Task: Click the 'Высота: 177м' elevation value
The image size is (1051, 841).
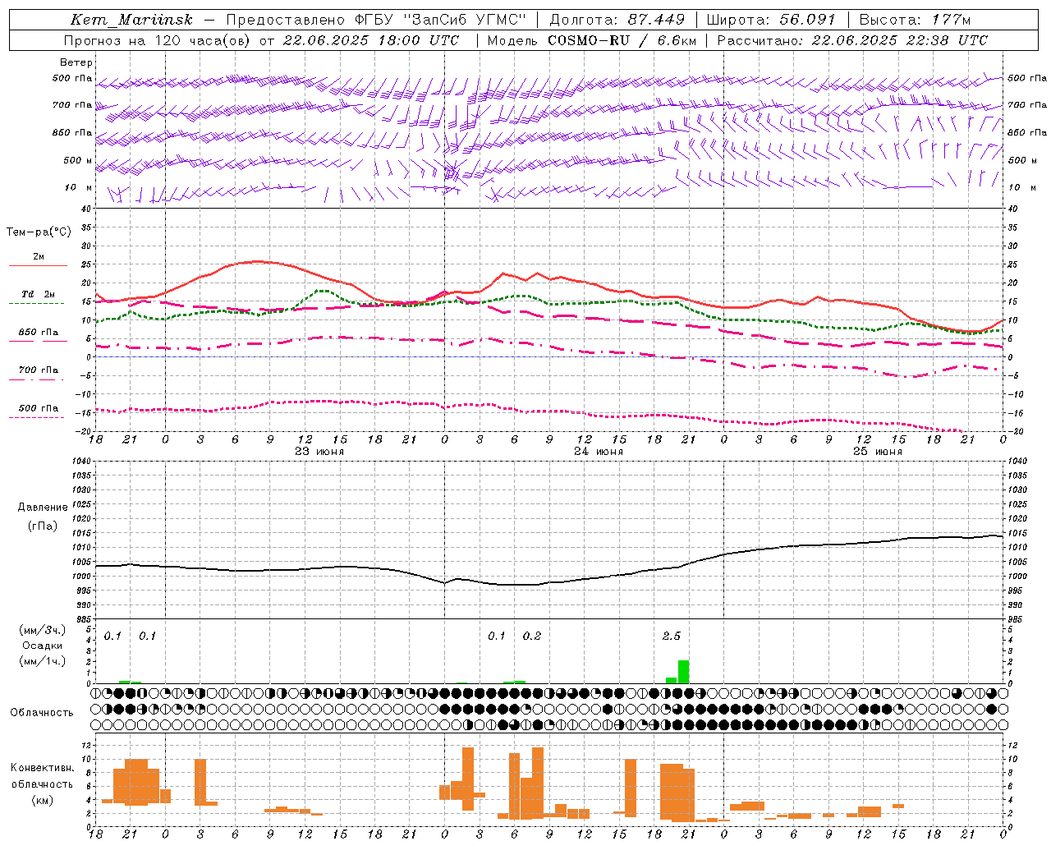Action: pyautogui.click(x=915, y=20)
